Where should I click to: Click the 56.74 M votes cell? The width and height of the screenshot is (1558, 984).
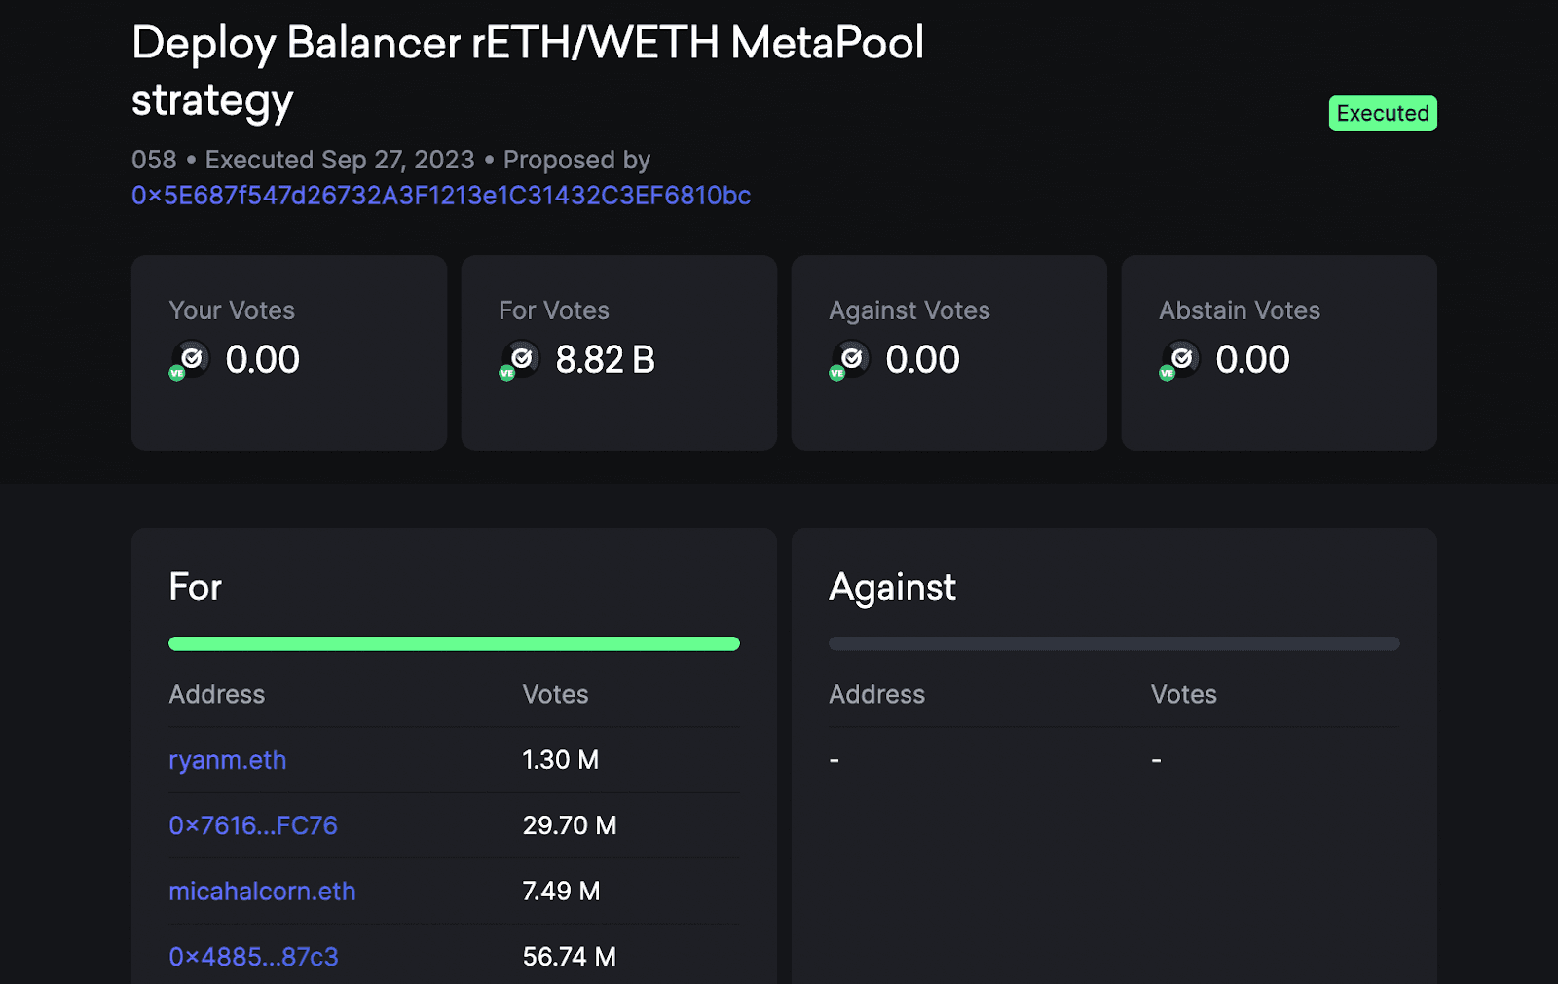[x=570, y=957]
